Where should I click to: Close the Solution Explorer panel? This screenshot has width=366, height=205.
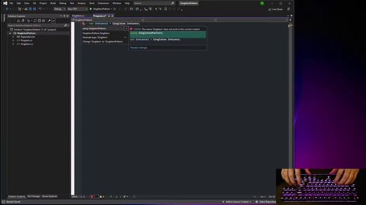pyautogui.click(x=67, y=16)
